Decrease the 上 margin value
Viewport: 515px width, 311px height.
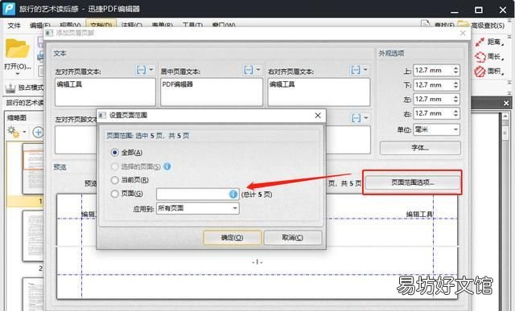pos(455,72)
